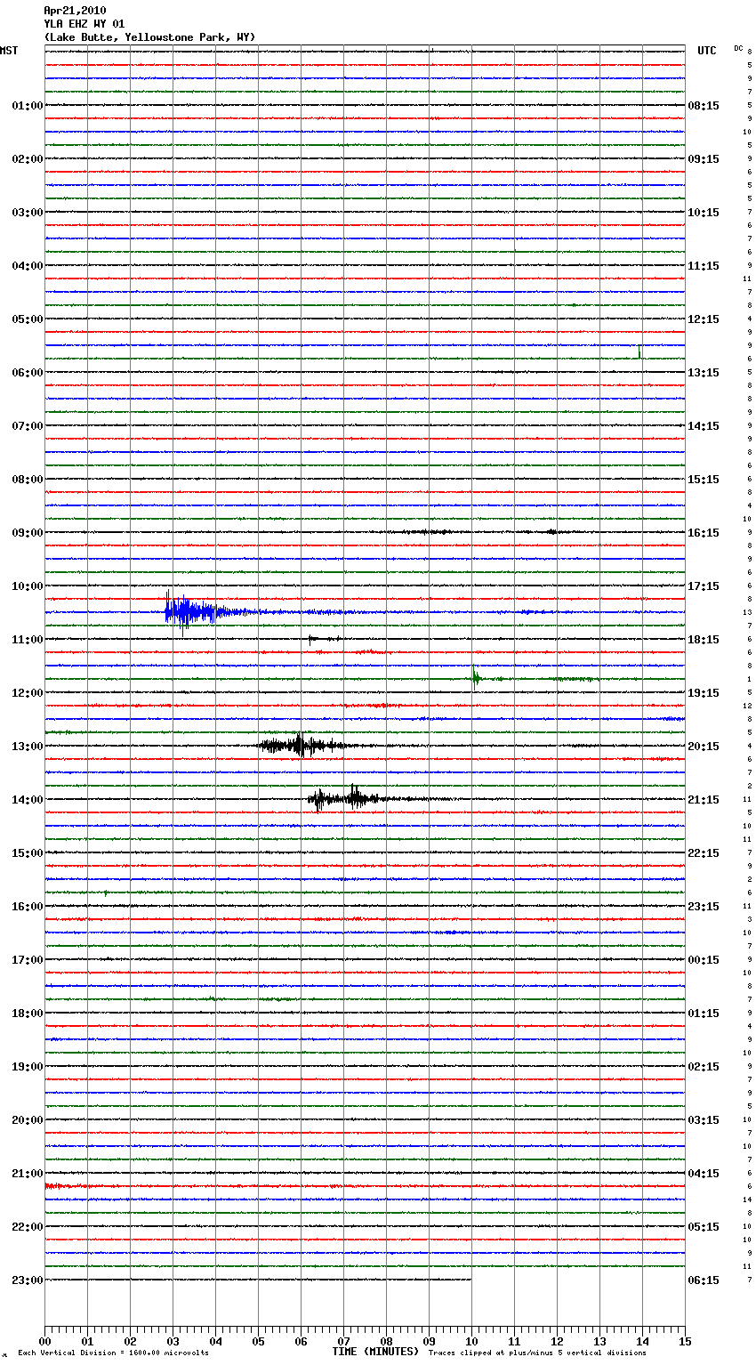The height and width of the screenshot is (1365, 756).
Task: Click the TIME (MINUTES) axis title
Action: pyautogui.click(x=374, y=1352)
